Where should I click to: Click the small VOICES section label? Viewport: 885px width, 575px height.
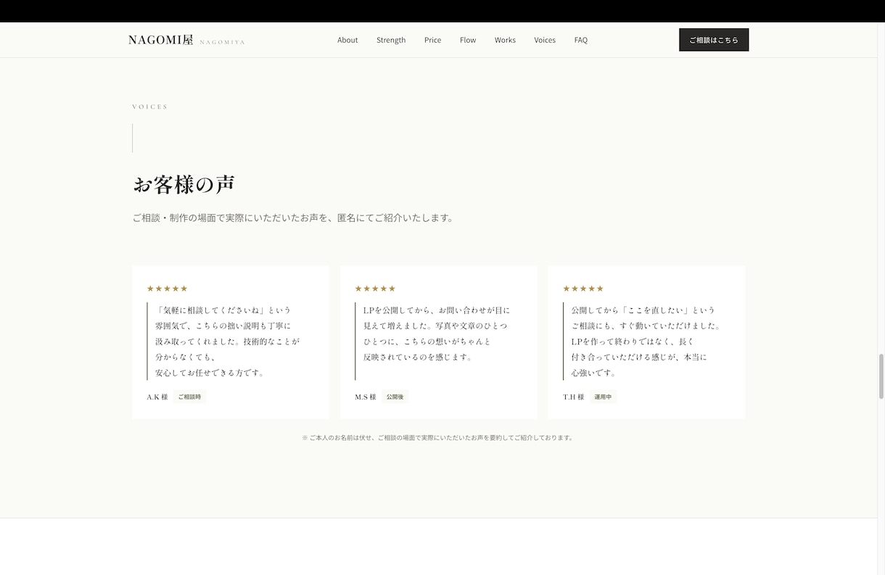point(150,107)
